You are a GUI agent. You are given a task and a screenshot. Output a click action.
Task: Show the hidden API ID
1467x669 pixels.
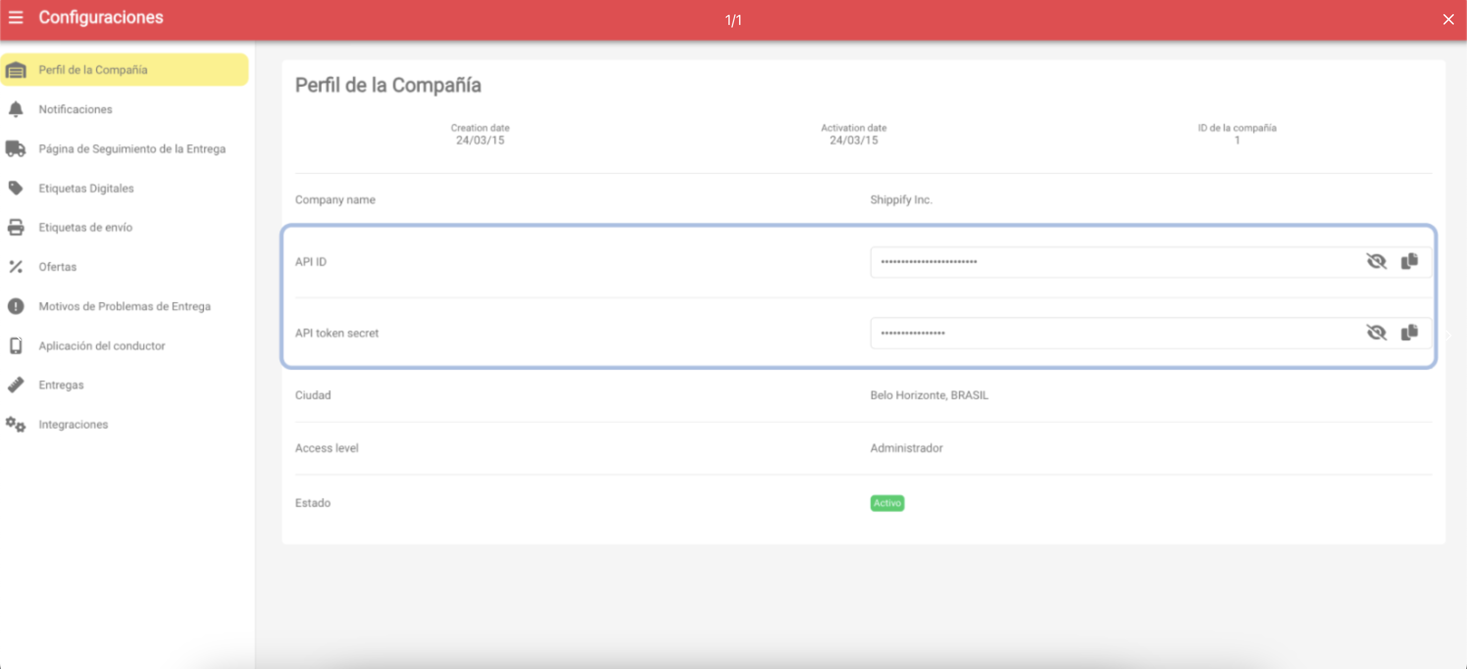(1376, 261)
